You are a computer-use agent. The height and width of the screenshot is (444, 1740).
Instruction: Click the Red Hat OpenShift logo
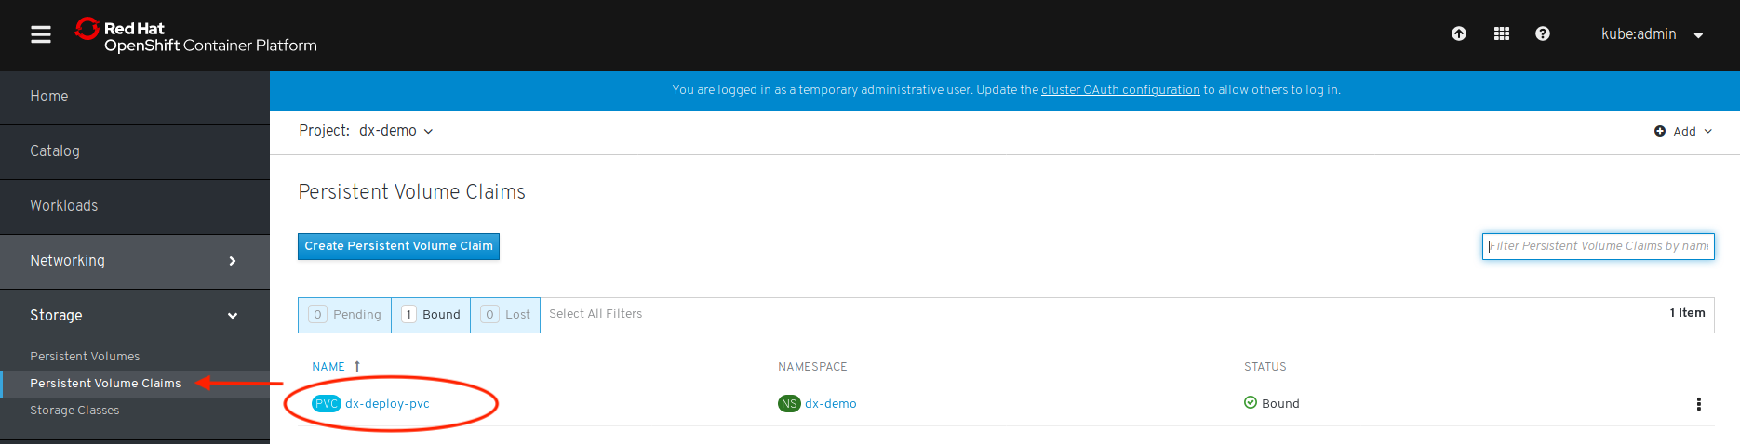[196, 36]
